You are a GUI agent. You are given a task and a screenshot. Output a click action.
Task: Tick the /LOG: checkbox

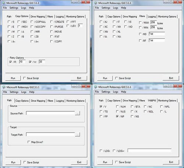point(101,151)
